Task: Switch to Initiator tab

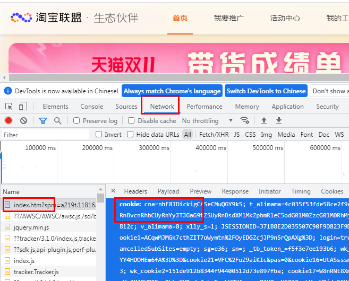Action: tap(269, 191)
